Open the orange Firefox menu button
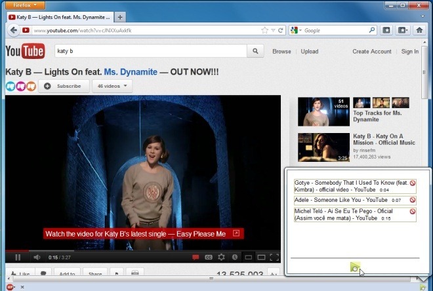This screenshot has width=433, height=291. tap(24, 5)
